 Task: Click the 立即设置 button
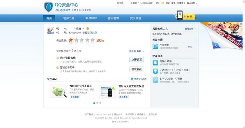coord(137,60)
